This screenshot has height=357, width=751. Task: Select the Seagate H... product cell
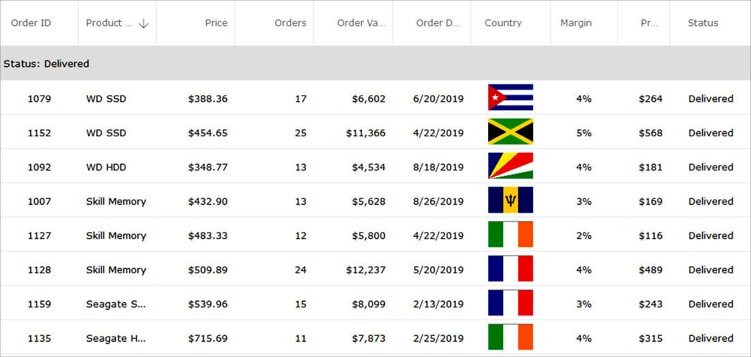[117, 339]
